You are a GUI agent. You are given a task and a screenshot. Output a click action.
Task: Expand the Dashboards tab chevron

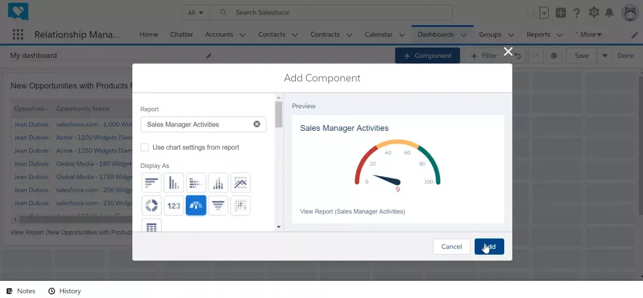[x=463, y=35]
